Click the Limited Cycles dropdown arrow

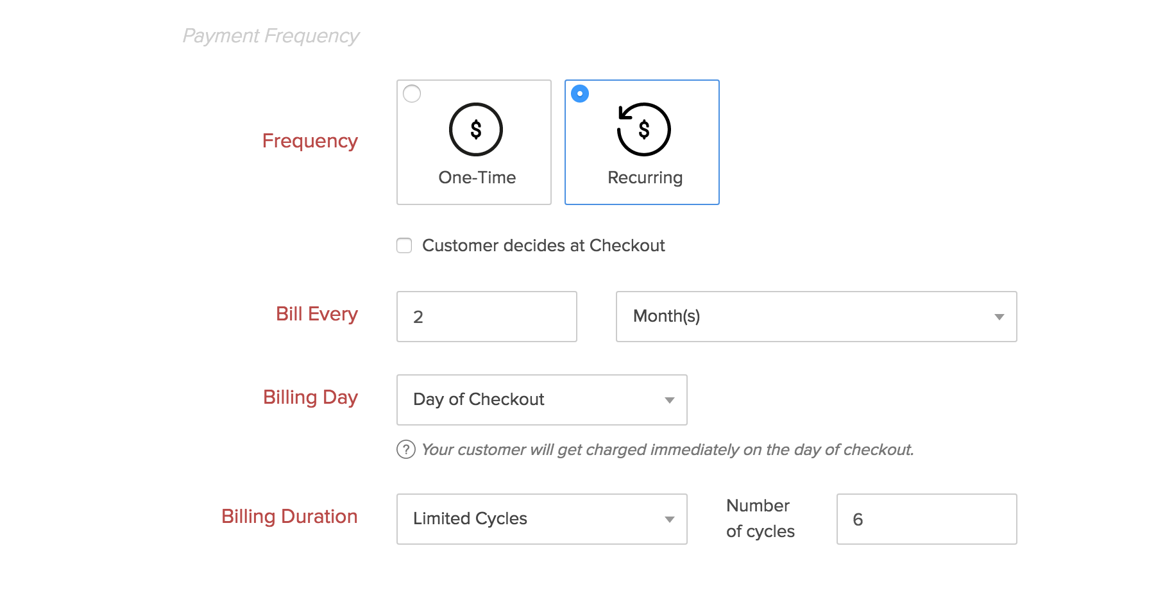(x=669, y=519)
